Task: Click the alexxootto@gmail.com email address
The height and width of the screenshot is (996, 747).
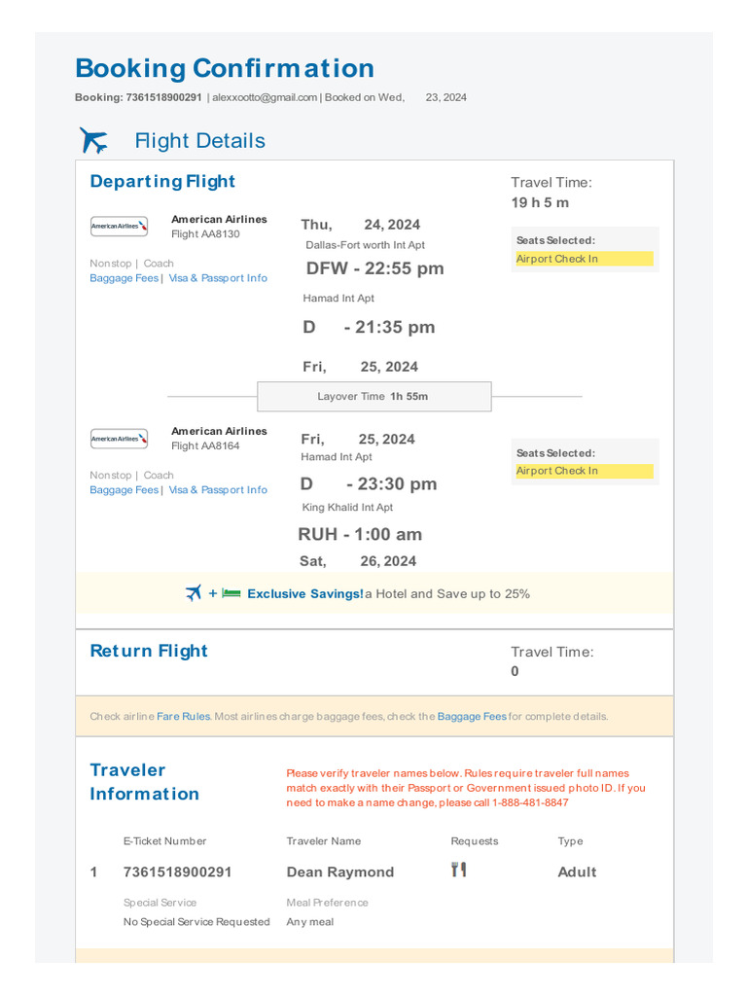Action: [265, 97]
